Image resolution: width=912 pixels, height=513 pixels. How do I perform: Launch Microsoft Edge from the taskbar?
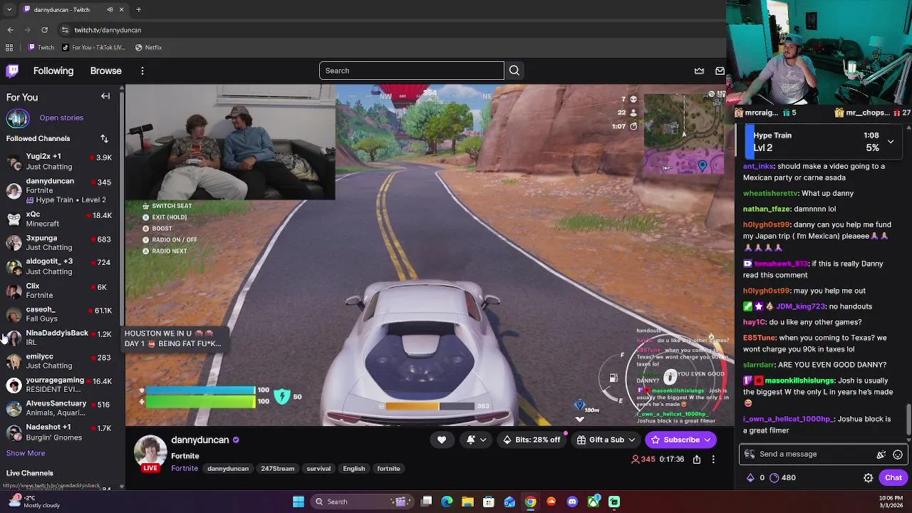point(447,502)
